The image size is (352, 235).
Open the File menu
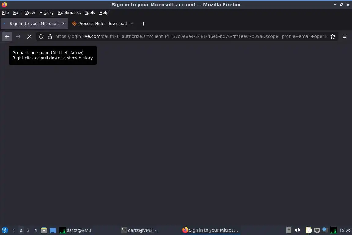pos(5,13)
